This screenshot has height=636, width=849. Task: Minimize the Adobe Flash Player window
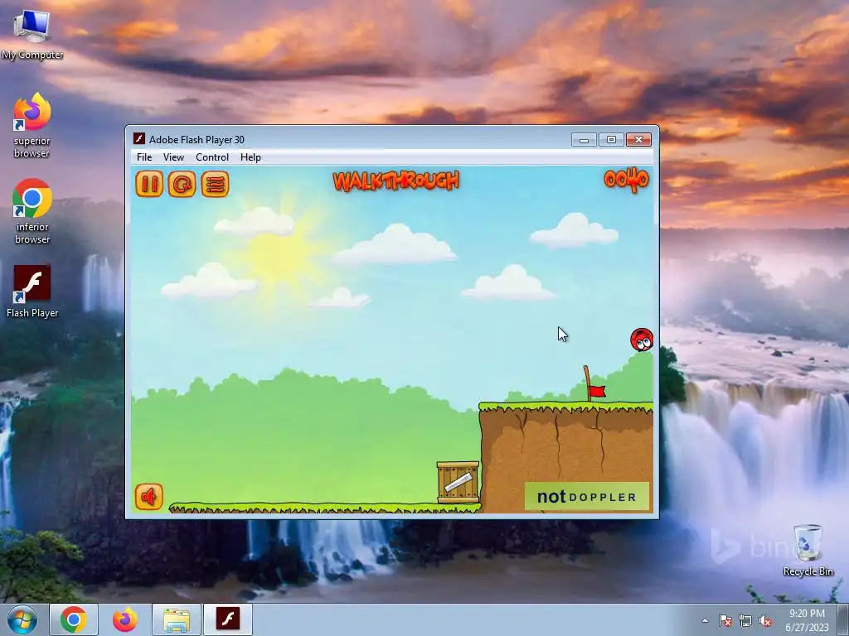click(x=584, y=140)
